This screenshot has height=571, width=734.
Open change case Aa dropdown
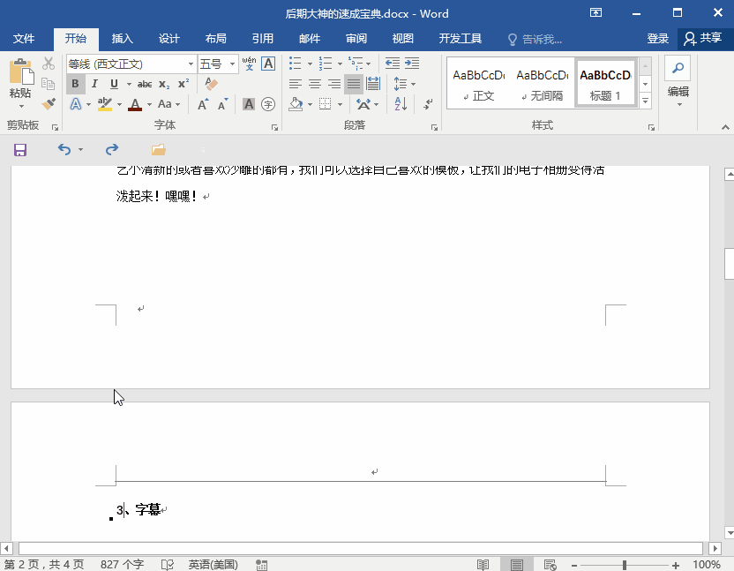(x=169, y=104)
